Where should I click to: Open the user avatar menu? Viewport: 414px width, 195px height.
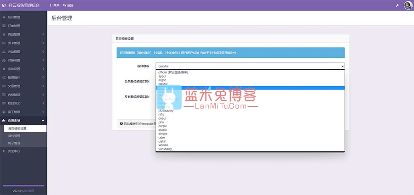tap(408, 5)
